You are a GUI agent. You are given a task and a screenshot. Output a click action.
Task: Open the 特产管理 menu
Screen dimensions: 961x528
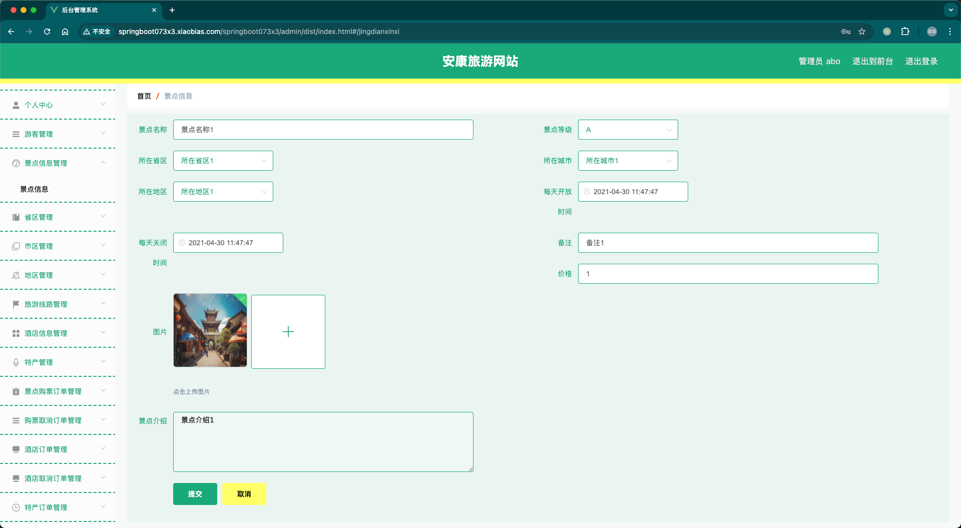point(58,362)
